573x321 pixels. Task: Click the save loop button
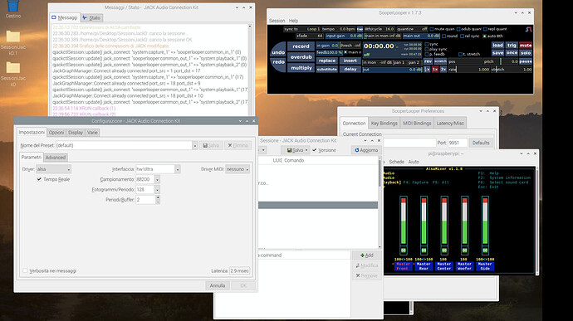coord(497,53)
